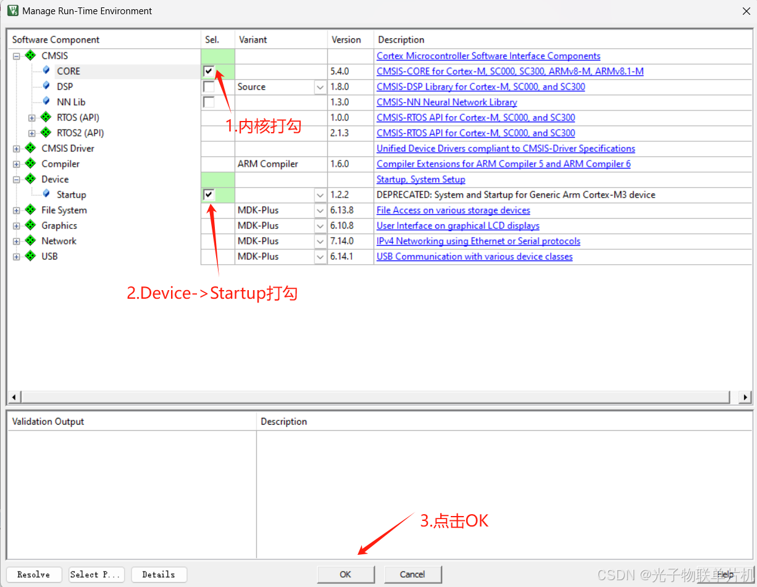Screen dimensions: 757x587
Task: Click the Resolve button
Action: [34, 575]
